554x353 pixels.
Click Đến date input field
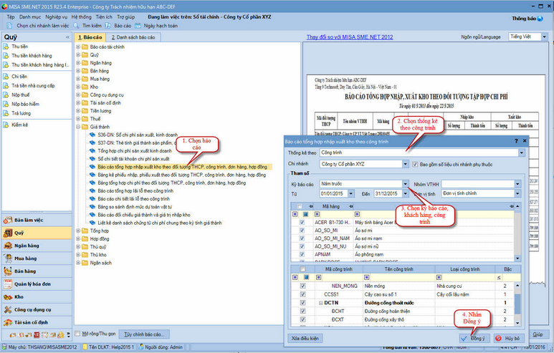(x=388, y=193)
